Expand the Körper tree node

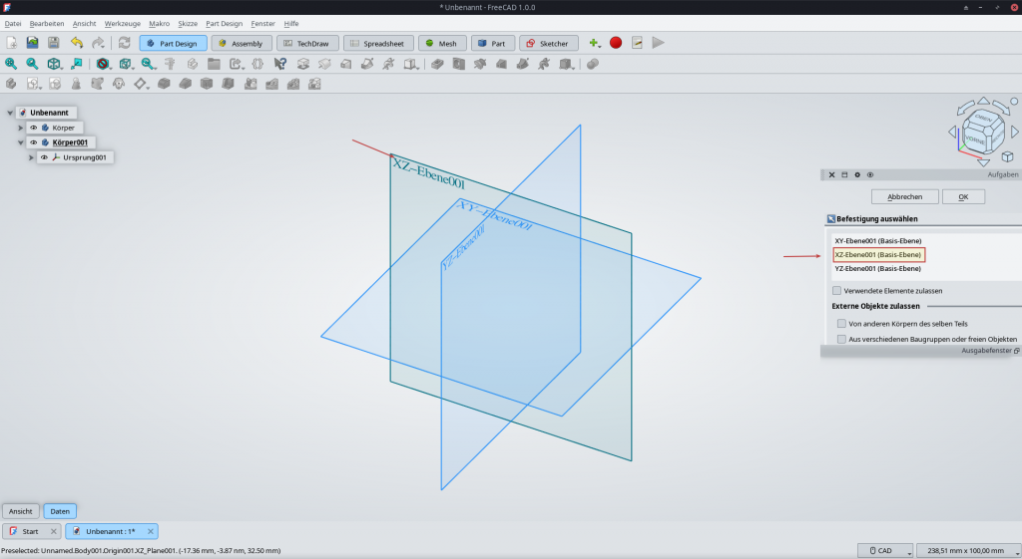pyautogui.click(x=21, y=128)
